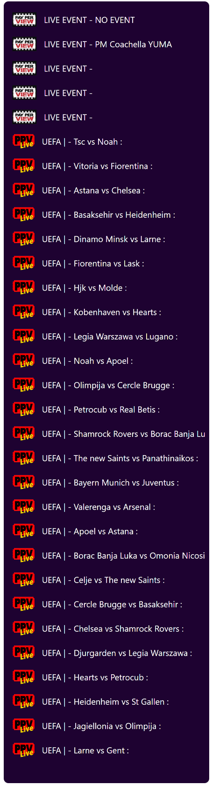Select Fiorentina vs Lask channel entry
This screenshot has width=212, height=785.
[x=106, y=264]
